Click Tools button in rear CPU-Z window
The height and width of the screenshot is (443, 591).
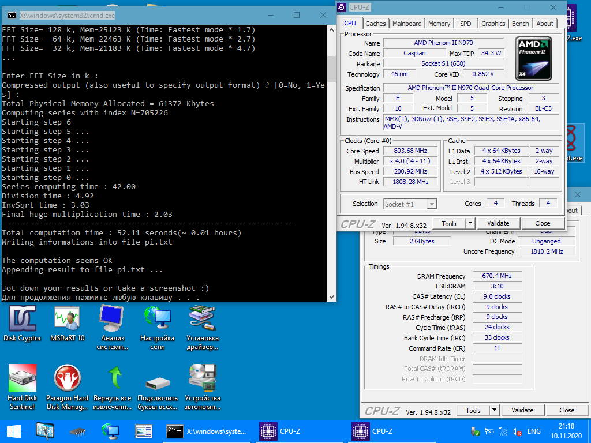(x=473, y=410)
